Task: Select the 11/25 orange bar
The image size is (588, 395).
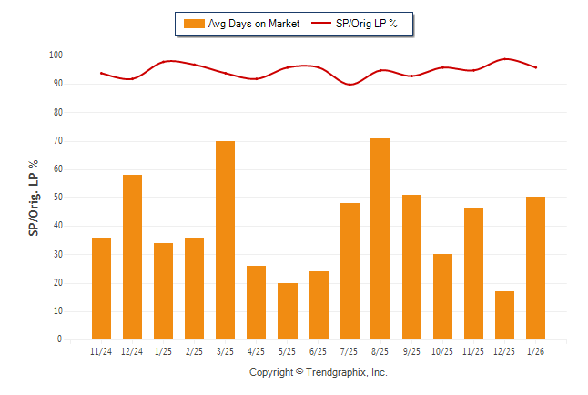Action: (473, 274)
